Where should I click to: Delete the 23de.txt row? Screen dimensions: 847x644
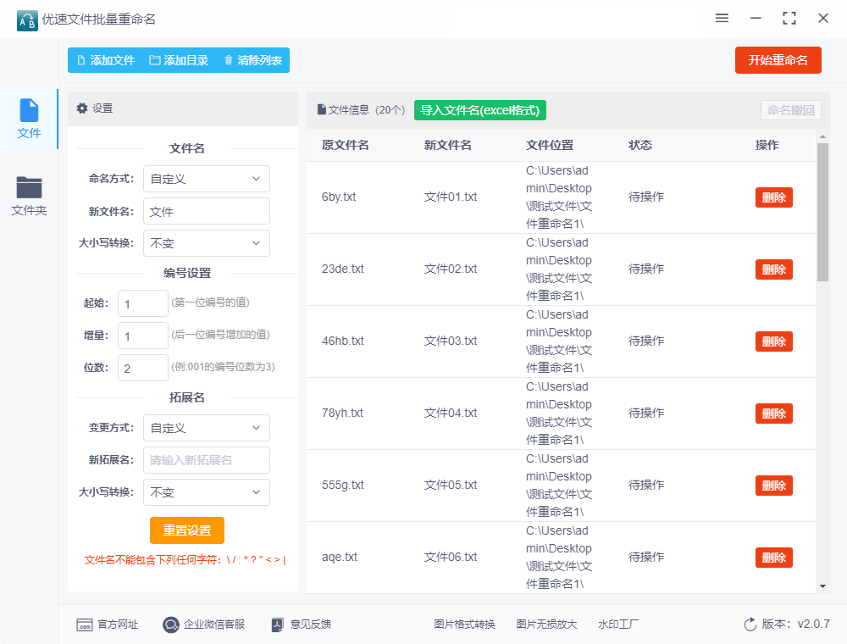tap(773, 269)
